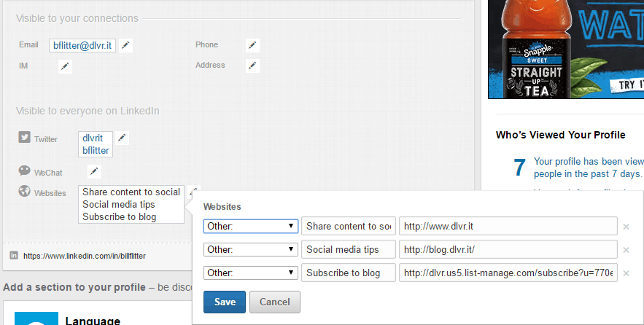
Task: Click the bflitter@dlvr.it email link
Action: [x=82, y=46]
